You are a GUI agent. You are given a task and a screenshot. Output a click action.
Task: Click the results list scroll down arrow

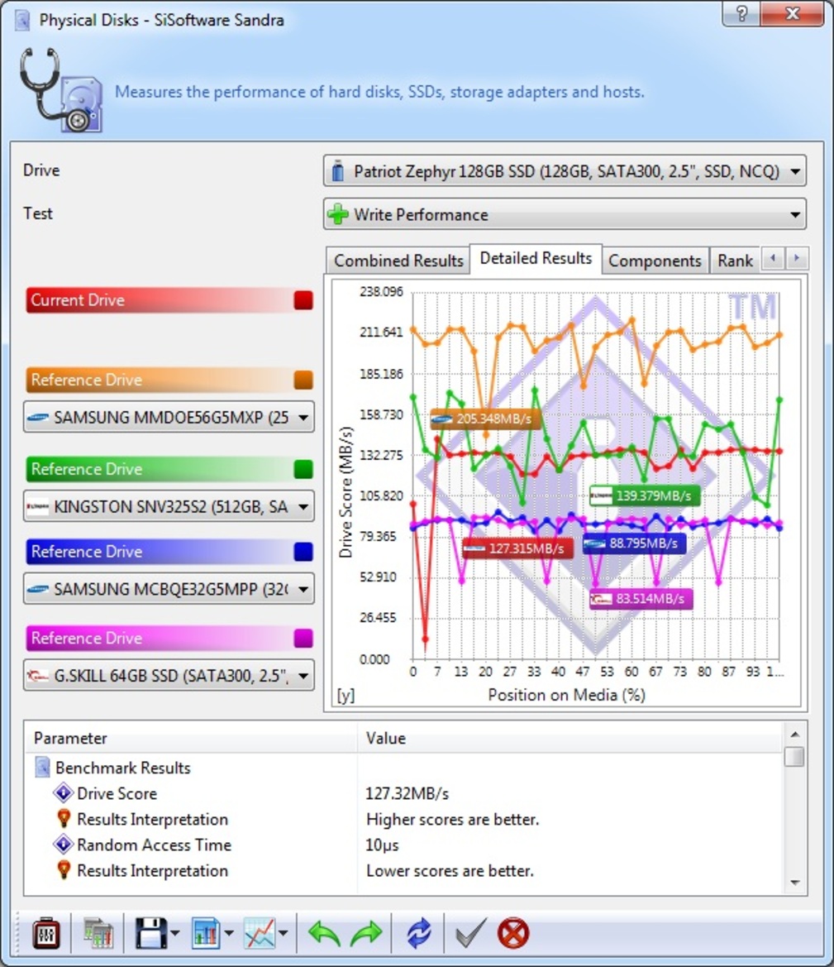pyautogui.click(x=794, y=883)
